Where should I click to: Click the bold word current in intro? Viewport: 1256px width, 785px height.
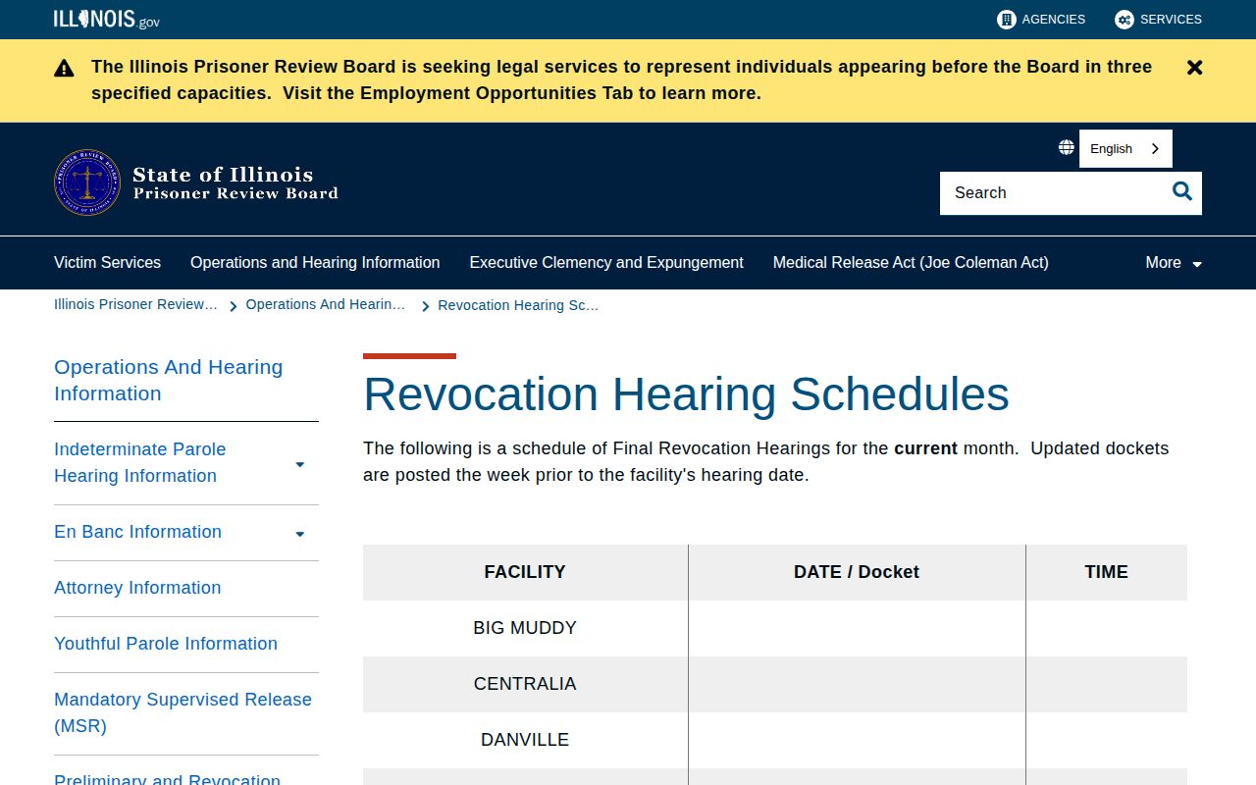(925, 448)
